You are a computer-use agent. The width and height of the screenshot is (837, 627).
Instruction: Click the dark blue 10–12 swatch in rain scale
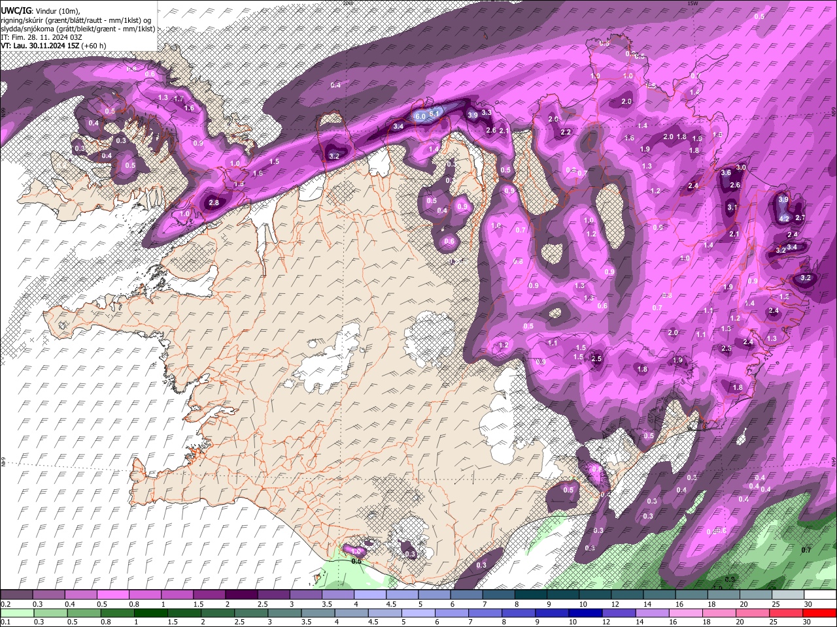coord(586,613)
